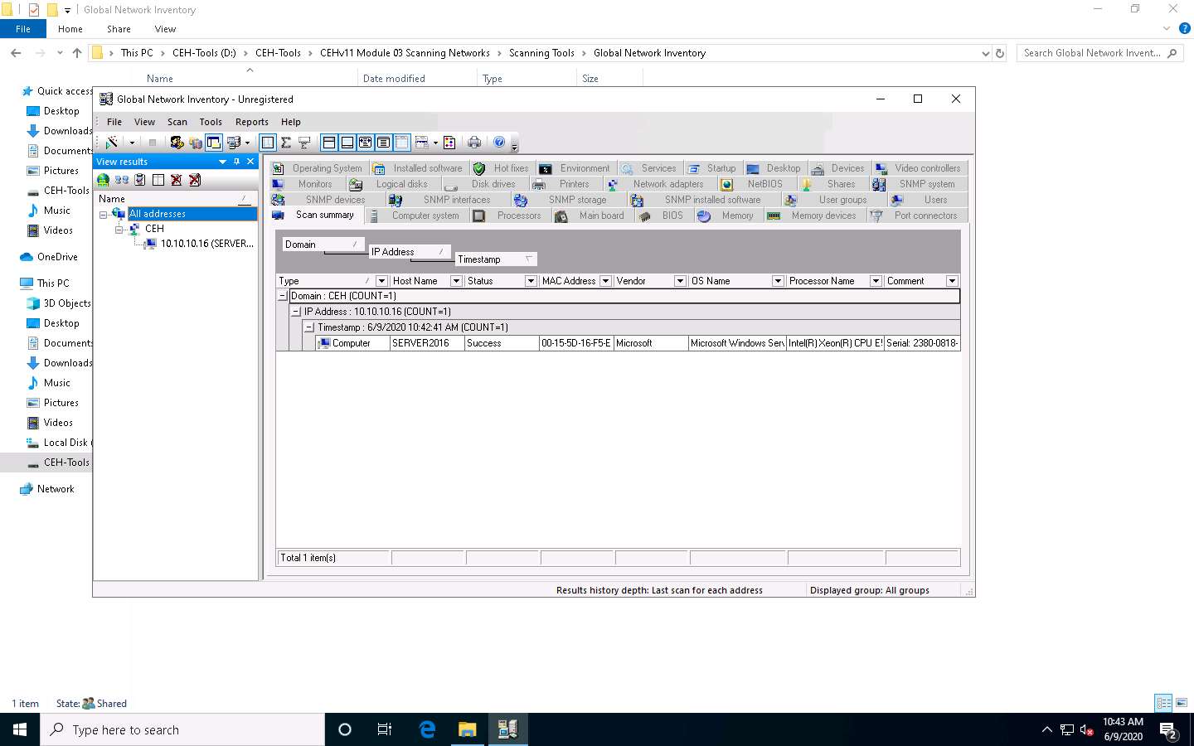Click the Timestamp grouping header box
Screen dimensions: 1194x746
click(x=497, y=259)
